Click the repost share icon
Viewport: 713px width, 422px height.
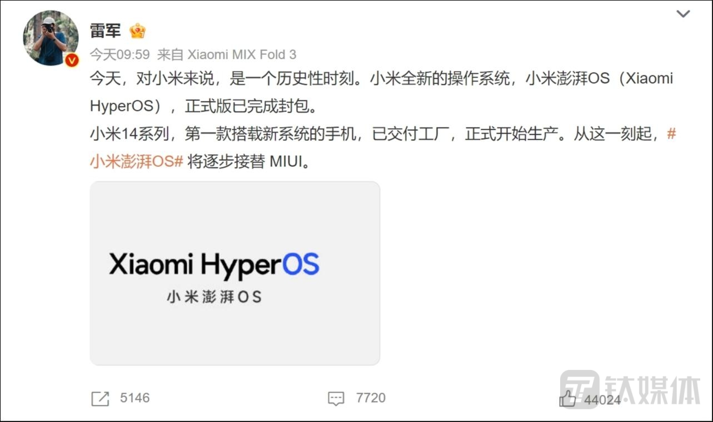pos(100,398)
